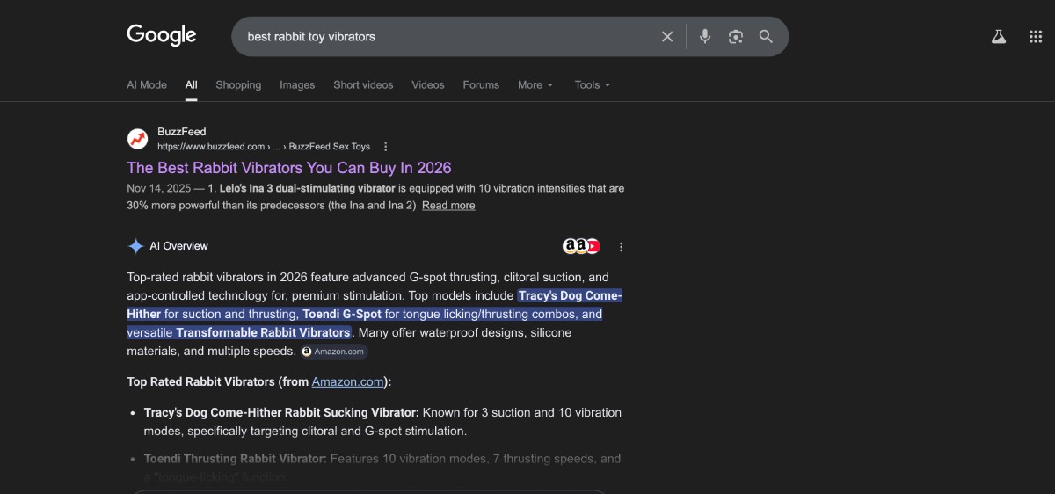This screenshot has height=494, width=1055.
Task: Clear the search box with X icon
Action: coord(667,36)
